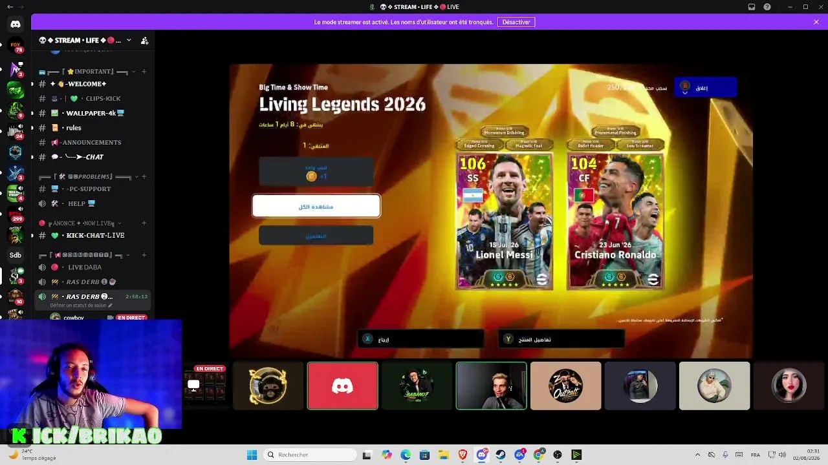Open the EA app from the taskbar
This screenshot has height=465, width=828.
click(x=519, y=455)
